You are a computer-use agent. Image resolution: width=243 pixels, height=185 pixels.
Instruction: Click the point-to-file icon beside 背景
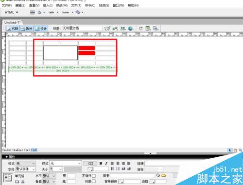click(158, 175)
